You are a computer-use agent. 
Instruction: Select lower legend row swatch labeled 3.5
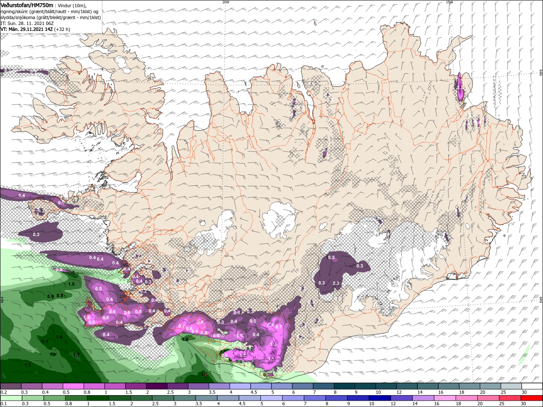click(x=206, y=398)
